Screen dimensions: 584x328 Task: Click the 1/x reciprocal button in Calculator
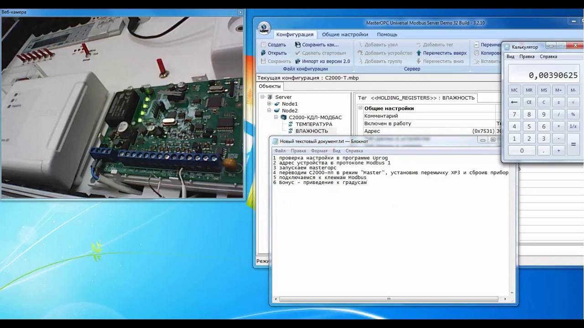click(573, 126)
